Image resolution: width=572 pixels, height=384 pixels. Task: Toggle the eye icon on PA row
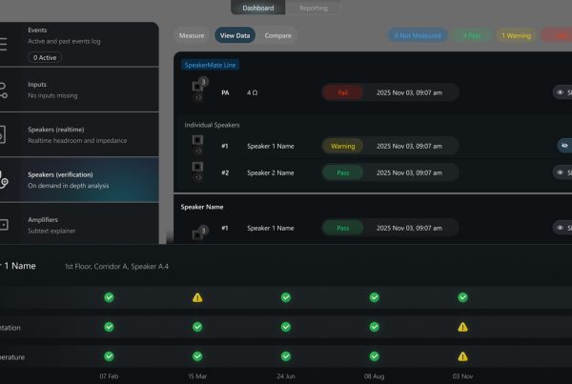point(562,92)
